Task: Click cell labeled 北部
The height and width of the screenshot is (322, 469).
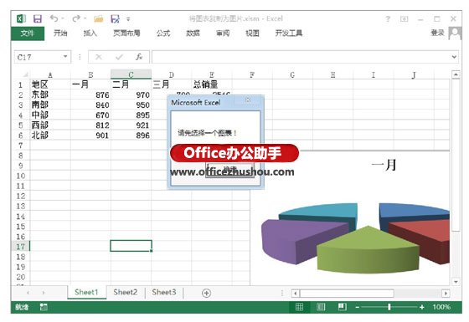Action: 50,135
